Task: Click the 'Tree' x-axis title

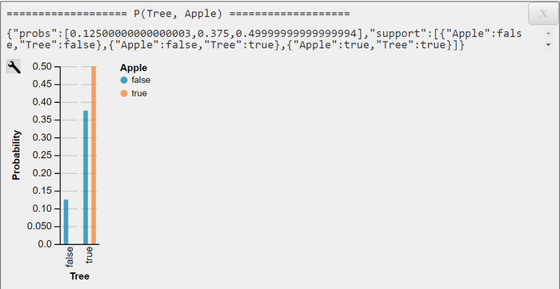Action: (80, 276)
